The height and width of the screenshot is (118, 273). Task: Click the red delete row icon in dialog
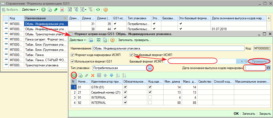[x=93, y=75]
